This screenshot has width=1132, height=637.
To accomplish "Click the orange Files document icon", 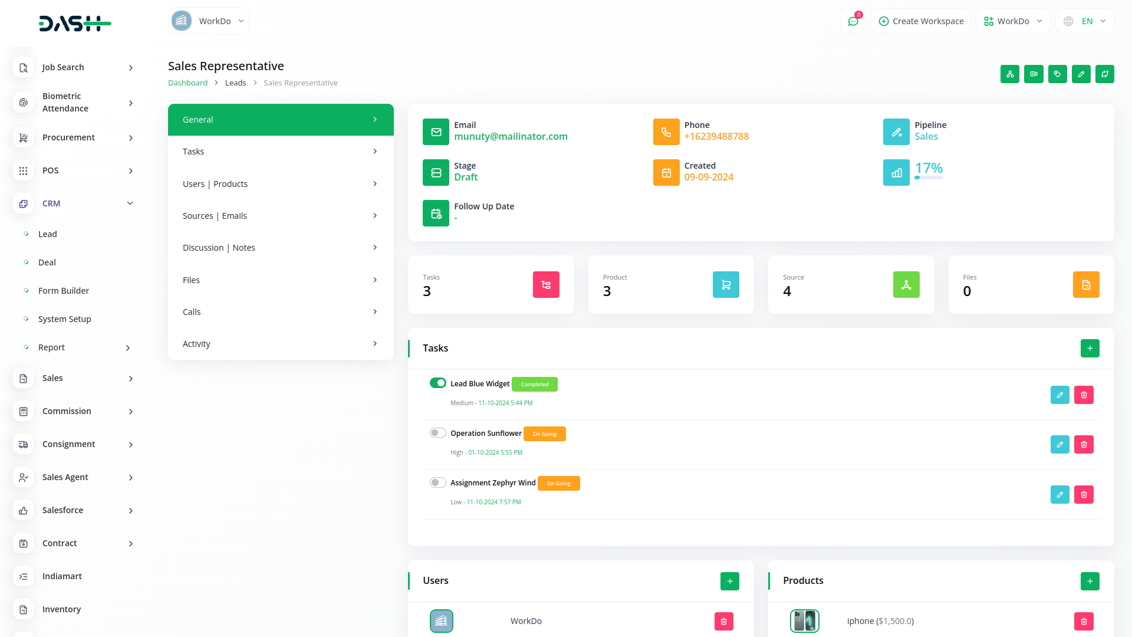I will pos(1085,284).
